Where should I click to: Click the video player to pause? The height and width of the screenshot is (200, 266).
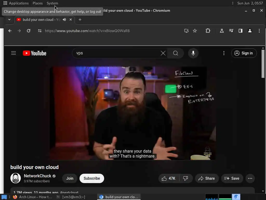click(132, 113)
